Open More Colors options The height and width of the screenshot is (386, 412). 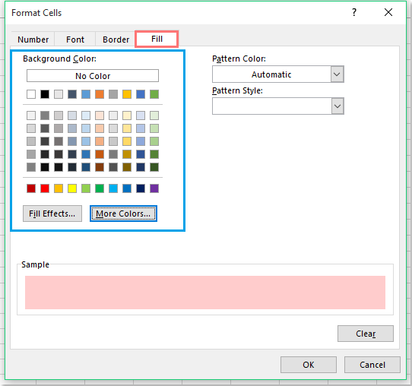(x=123, y=214)
